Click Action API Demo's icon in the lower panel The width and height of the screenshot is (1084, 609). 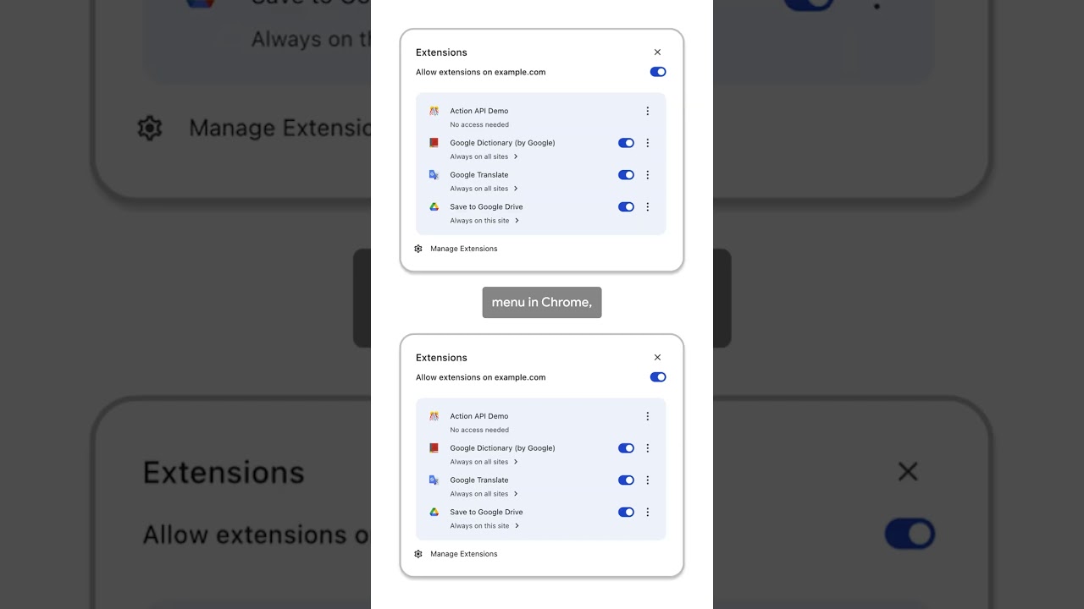coord(434,416)
